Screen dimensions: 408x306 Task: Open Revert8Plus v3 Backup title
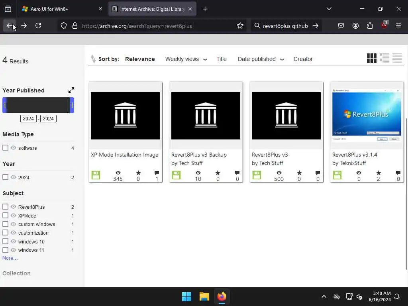tap(199, 155)
